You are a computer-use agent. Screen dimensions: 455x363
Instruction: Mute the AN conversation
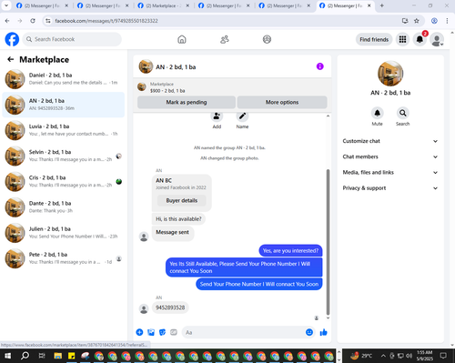[377, 113]
